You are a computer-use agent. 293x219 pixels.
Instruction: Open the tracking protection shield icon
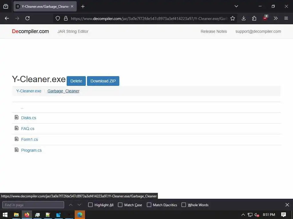(58, 18)
